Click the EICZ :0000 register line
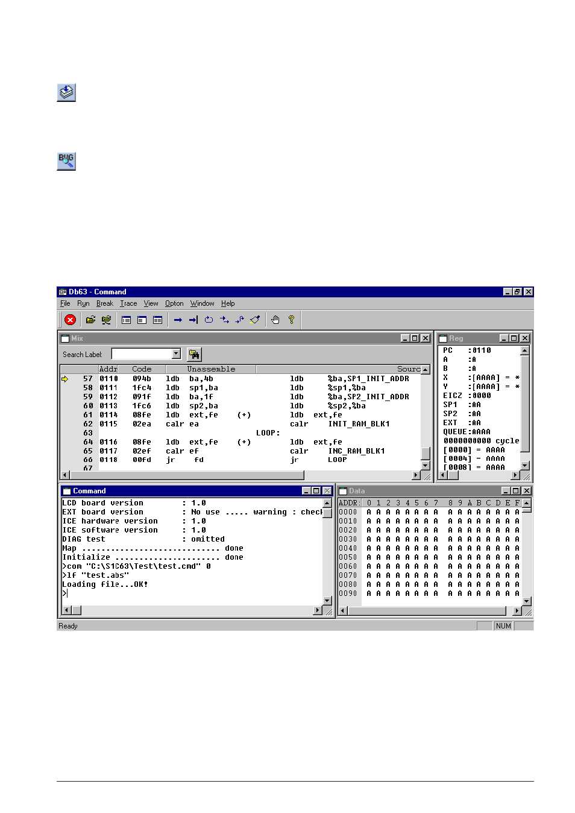This screenshot has height=813, width=575. click(x=467, y=396)
